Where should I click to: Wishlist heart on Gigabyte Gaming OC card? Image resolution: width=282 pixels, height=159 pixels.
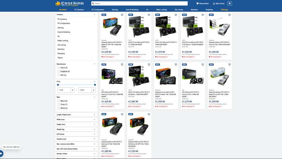click(x=122, y=114)
